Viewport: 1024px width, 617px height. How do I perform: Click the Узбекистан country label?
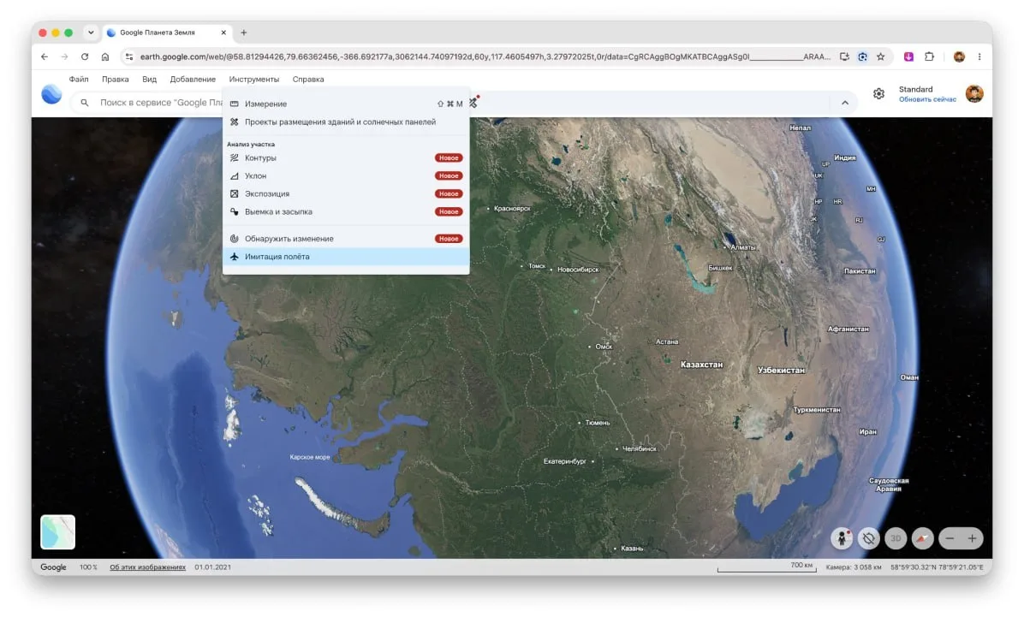click(781, 371)
